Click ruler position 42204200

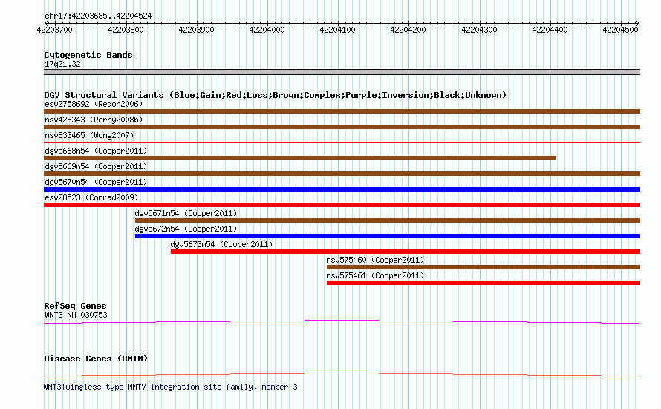(x=408, y=30)
